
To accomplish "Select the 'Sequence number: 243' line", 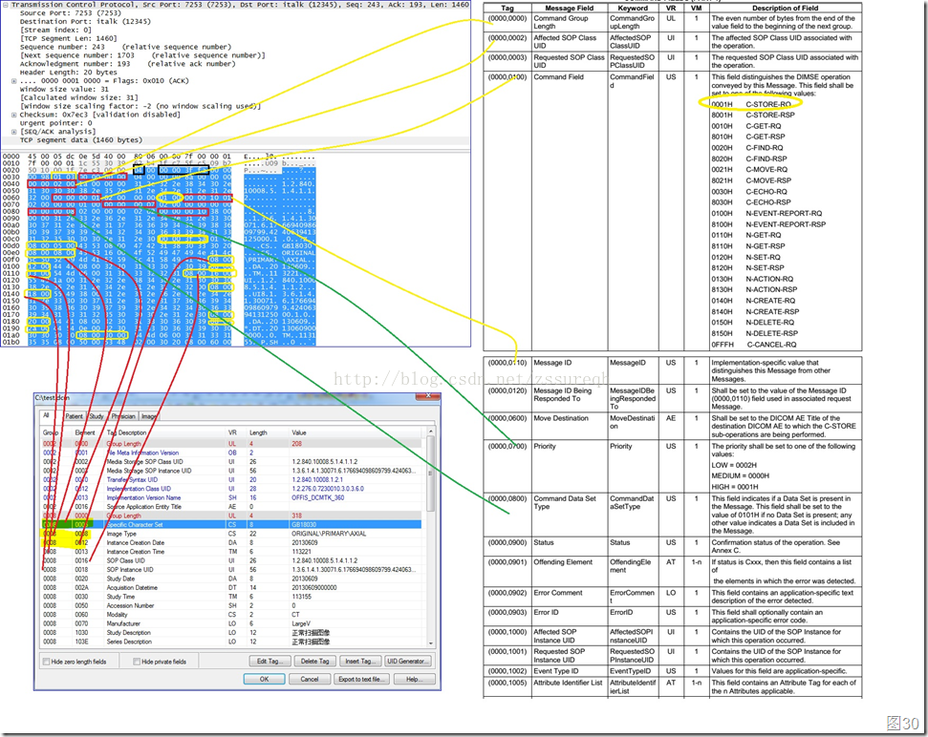I will 125,47.
